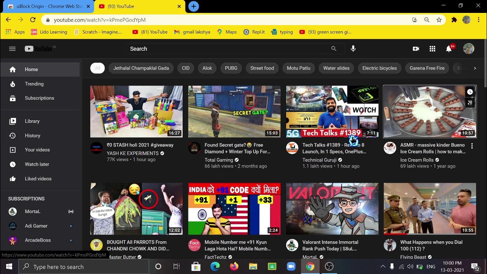Open gmail lakshya bookmark
This screenshot has width=487, height=274.
[192, 32]
